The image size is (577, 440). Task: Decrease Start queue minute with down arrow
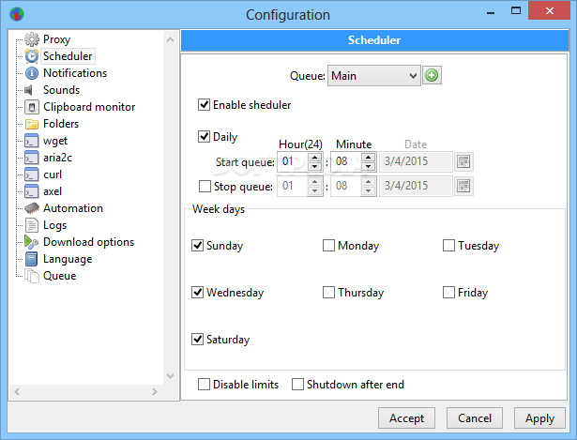pyautogui.click(x=369, y=166)
